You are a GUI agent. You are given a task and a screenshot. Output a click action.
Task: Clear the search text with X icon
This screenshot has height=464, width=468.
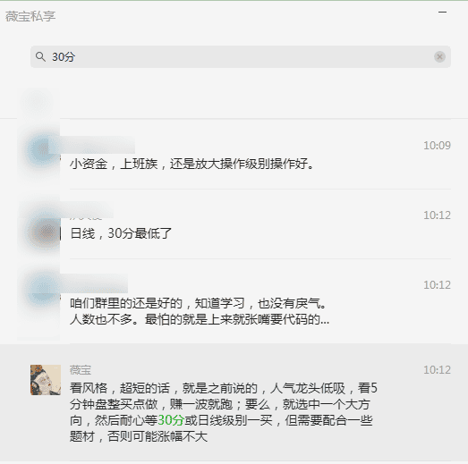(x=439, y=56)
